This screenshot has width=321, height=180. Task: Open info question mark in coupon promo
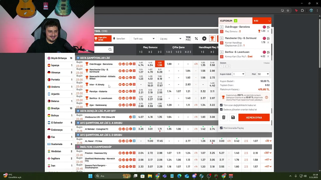click(266, 97)
